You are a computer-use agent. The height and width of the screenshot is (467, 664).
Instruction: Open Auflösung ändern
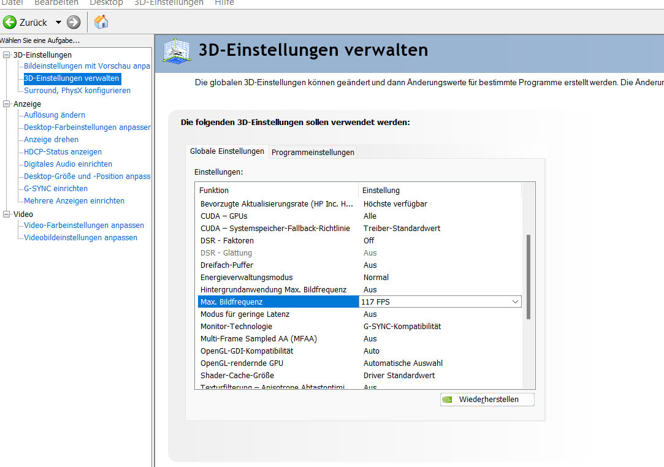pos(54,115)
